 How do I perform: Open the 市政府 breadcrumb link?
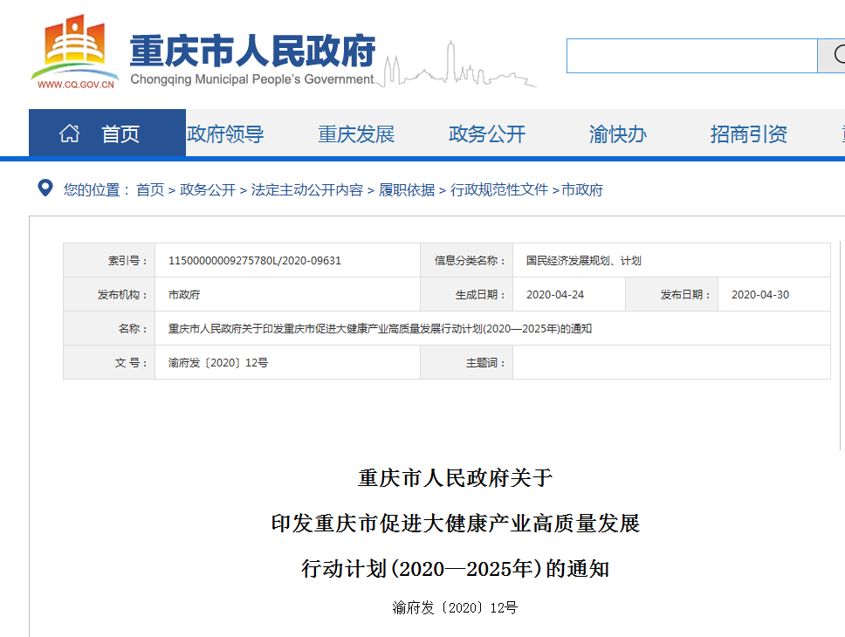[x=582, y=190]
